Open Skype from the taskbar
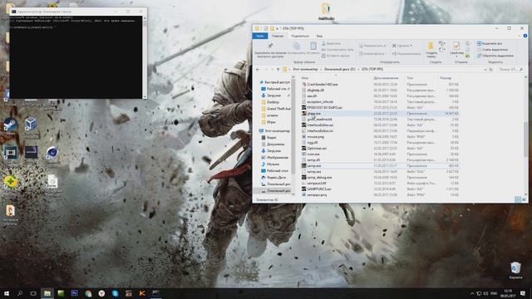 (x=115, y=293)
